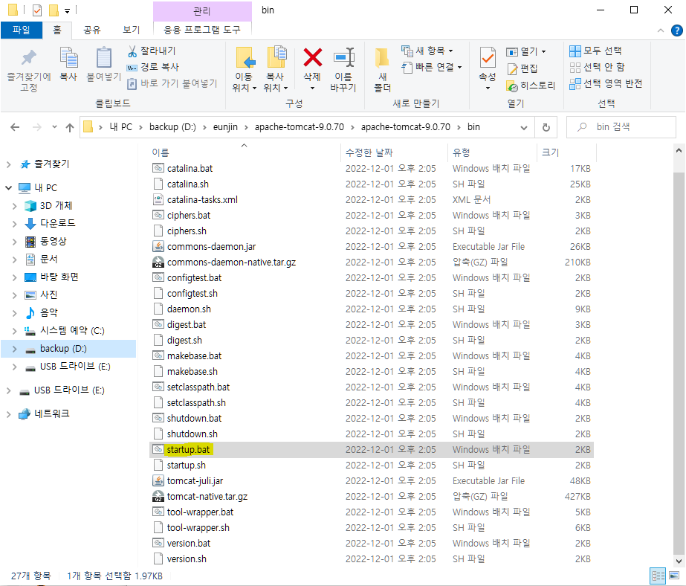
Task: Sort by 수정한 날짜 column header
Action: (x=369, y=152)
